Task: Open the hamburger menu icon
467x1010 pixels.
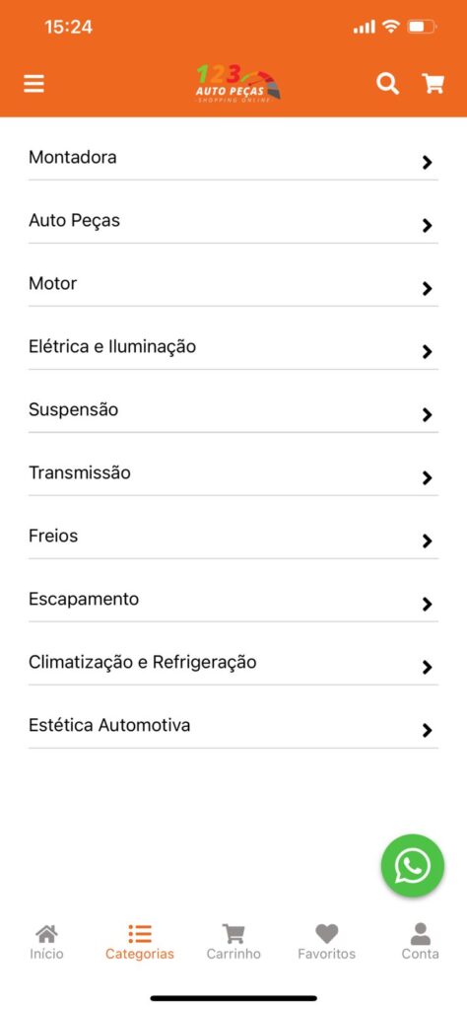Action: (x=34, y=84)
